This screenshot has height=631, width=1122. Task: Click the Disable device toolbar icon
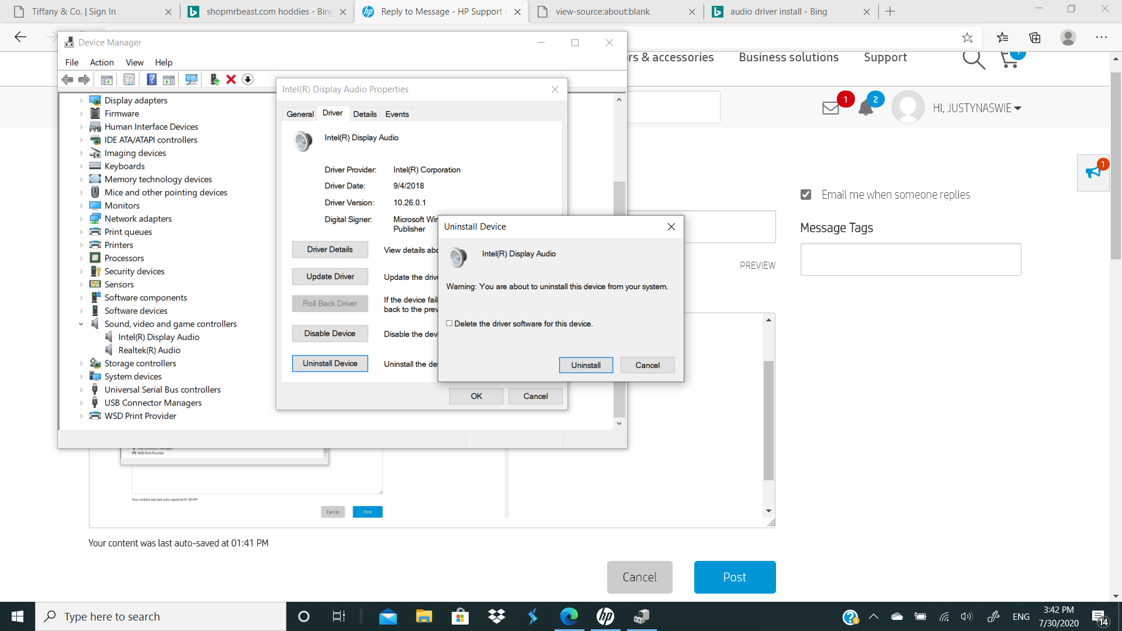click(248, 79)
